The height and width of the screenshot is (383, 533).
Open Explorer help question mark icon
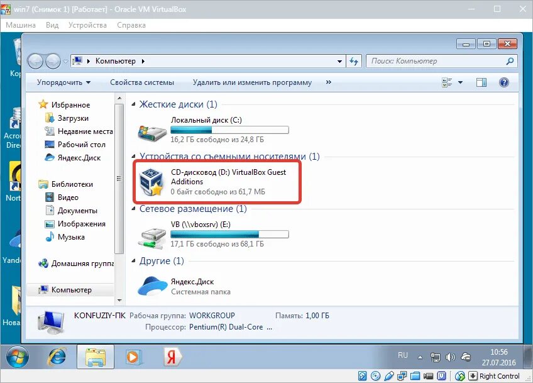(x=503, y=82)
